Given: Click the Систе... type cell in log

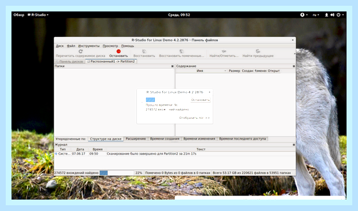Looking at the screenshot, I should [x=62, y=154].
